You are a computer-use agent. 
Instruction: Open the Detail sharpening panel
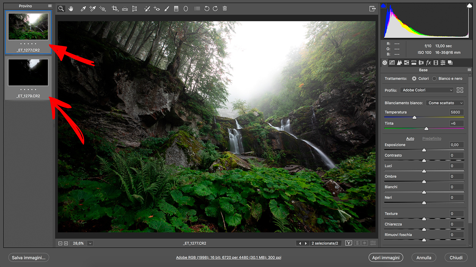pyautogui.click(x=400, y=63)
